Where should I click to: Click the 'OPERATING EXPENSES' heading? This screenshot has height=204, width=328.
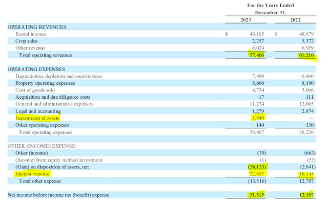(36, 69)
